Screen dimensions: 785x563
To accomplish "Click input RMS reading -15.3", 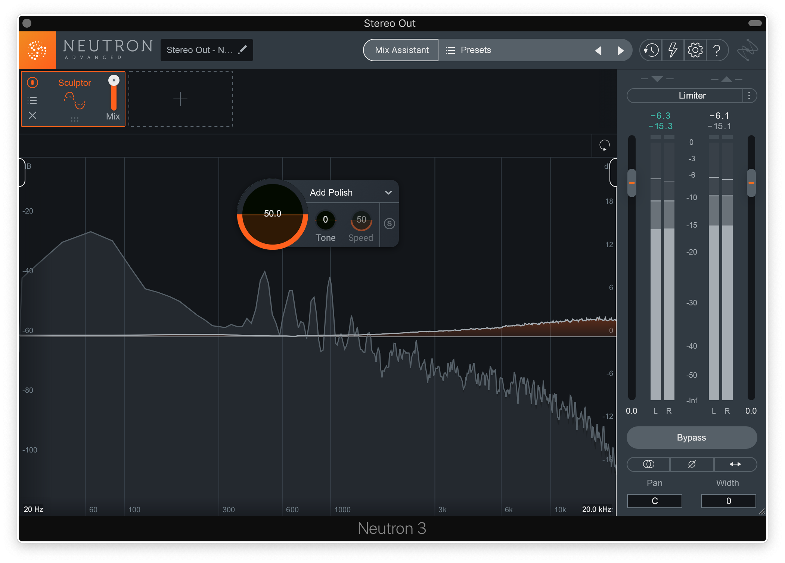I will tap(660, 126).
